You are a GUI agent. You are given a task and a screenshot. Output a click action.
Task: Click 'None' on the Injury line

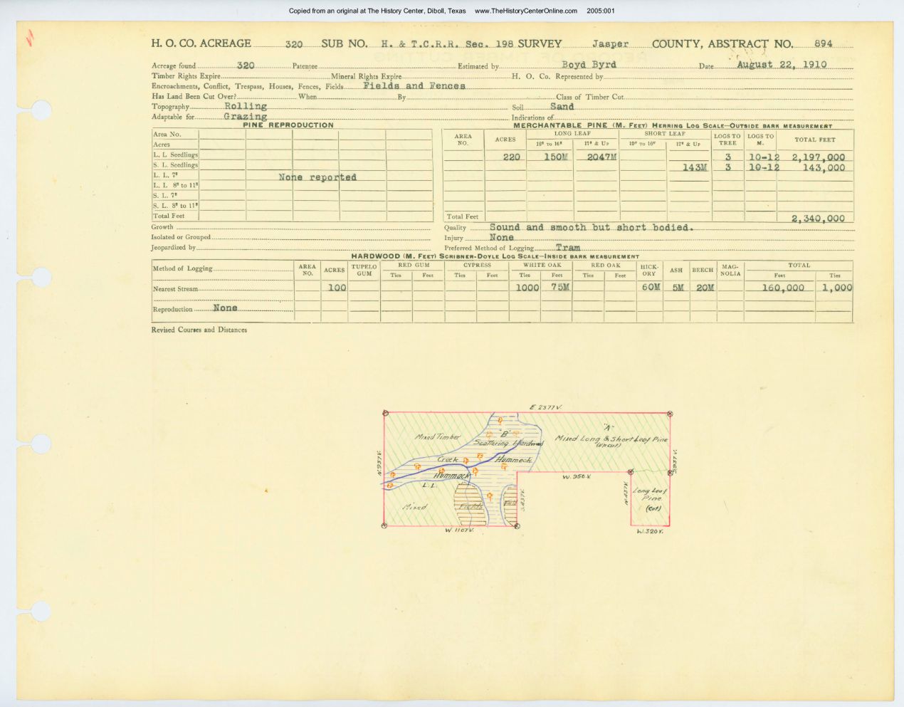(501, 238)
